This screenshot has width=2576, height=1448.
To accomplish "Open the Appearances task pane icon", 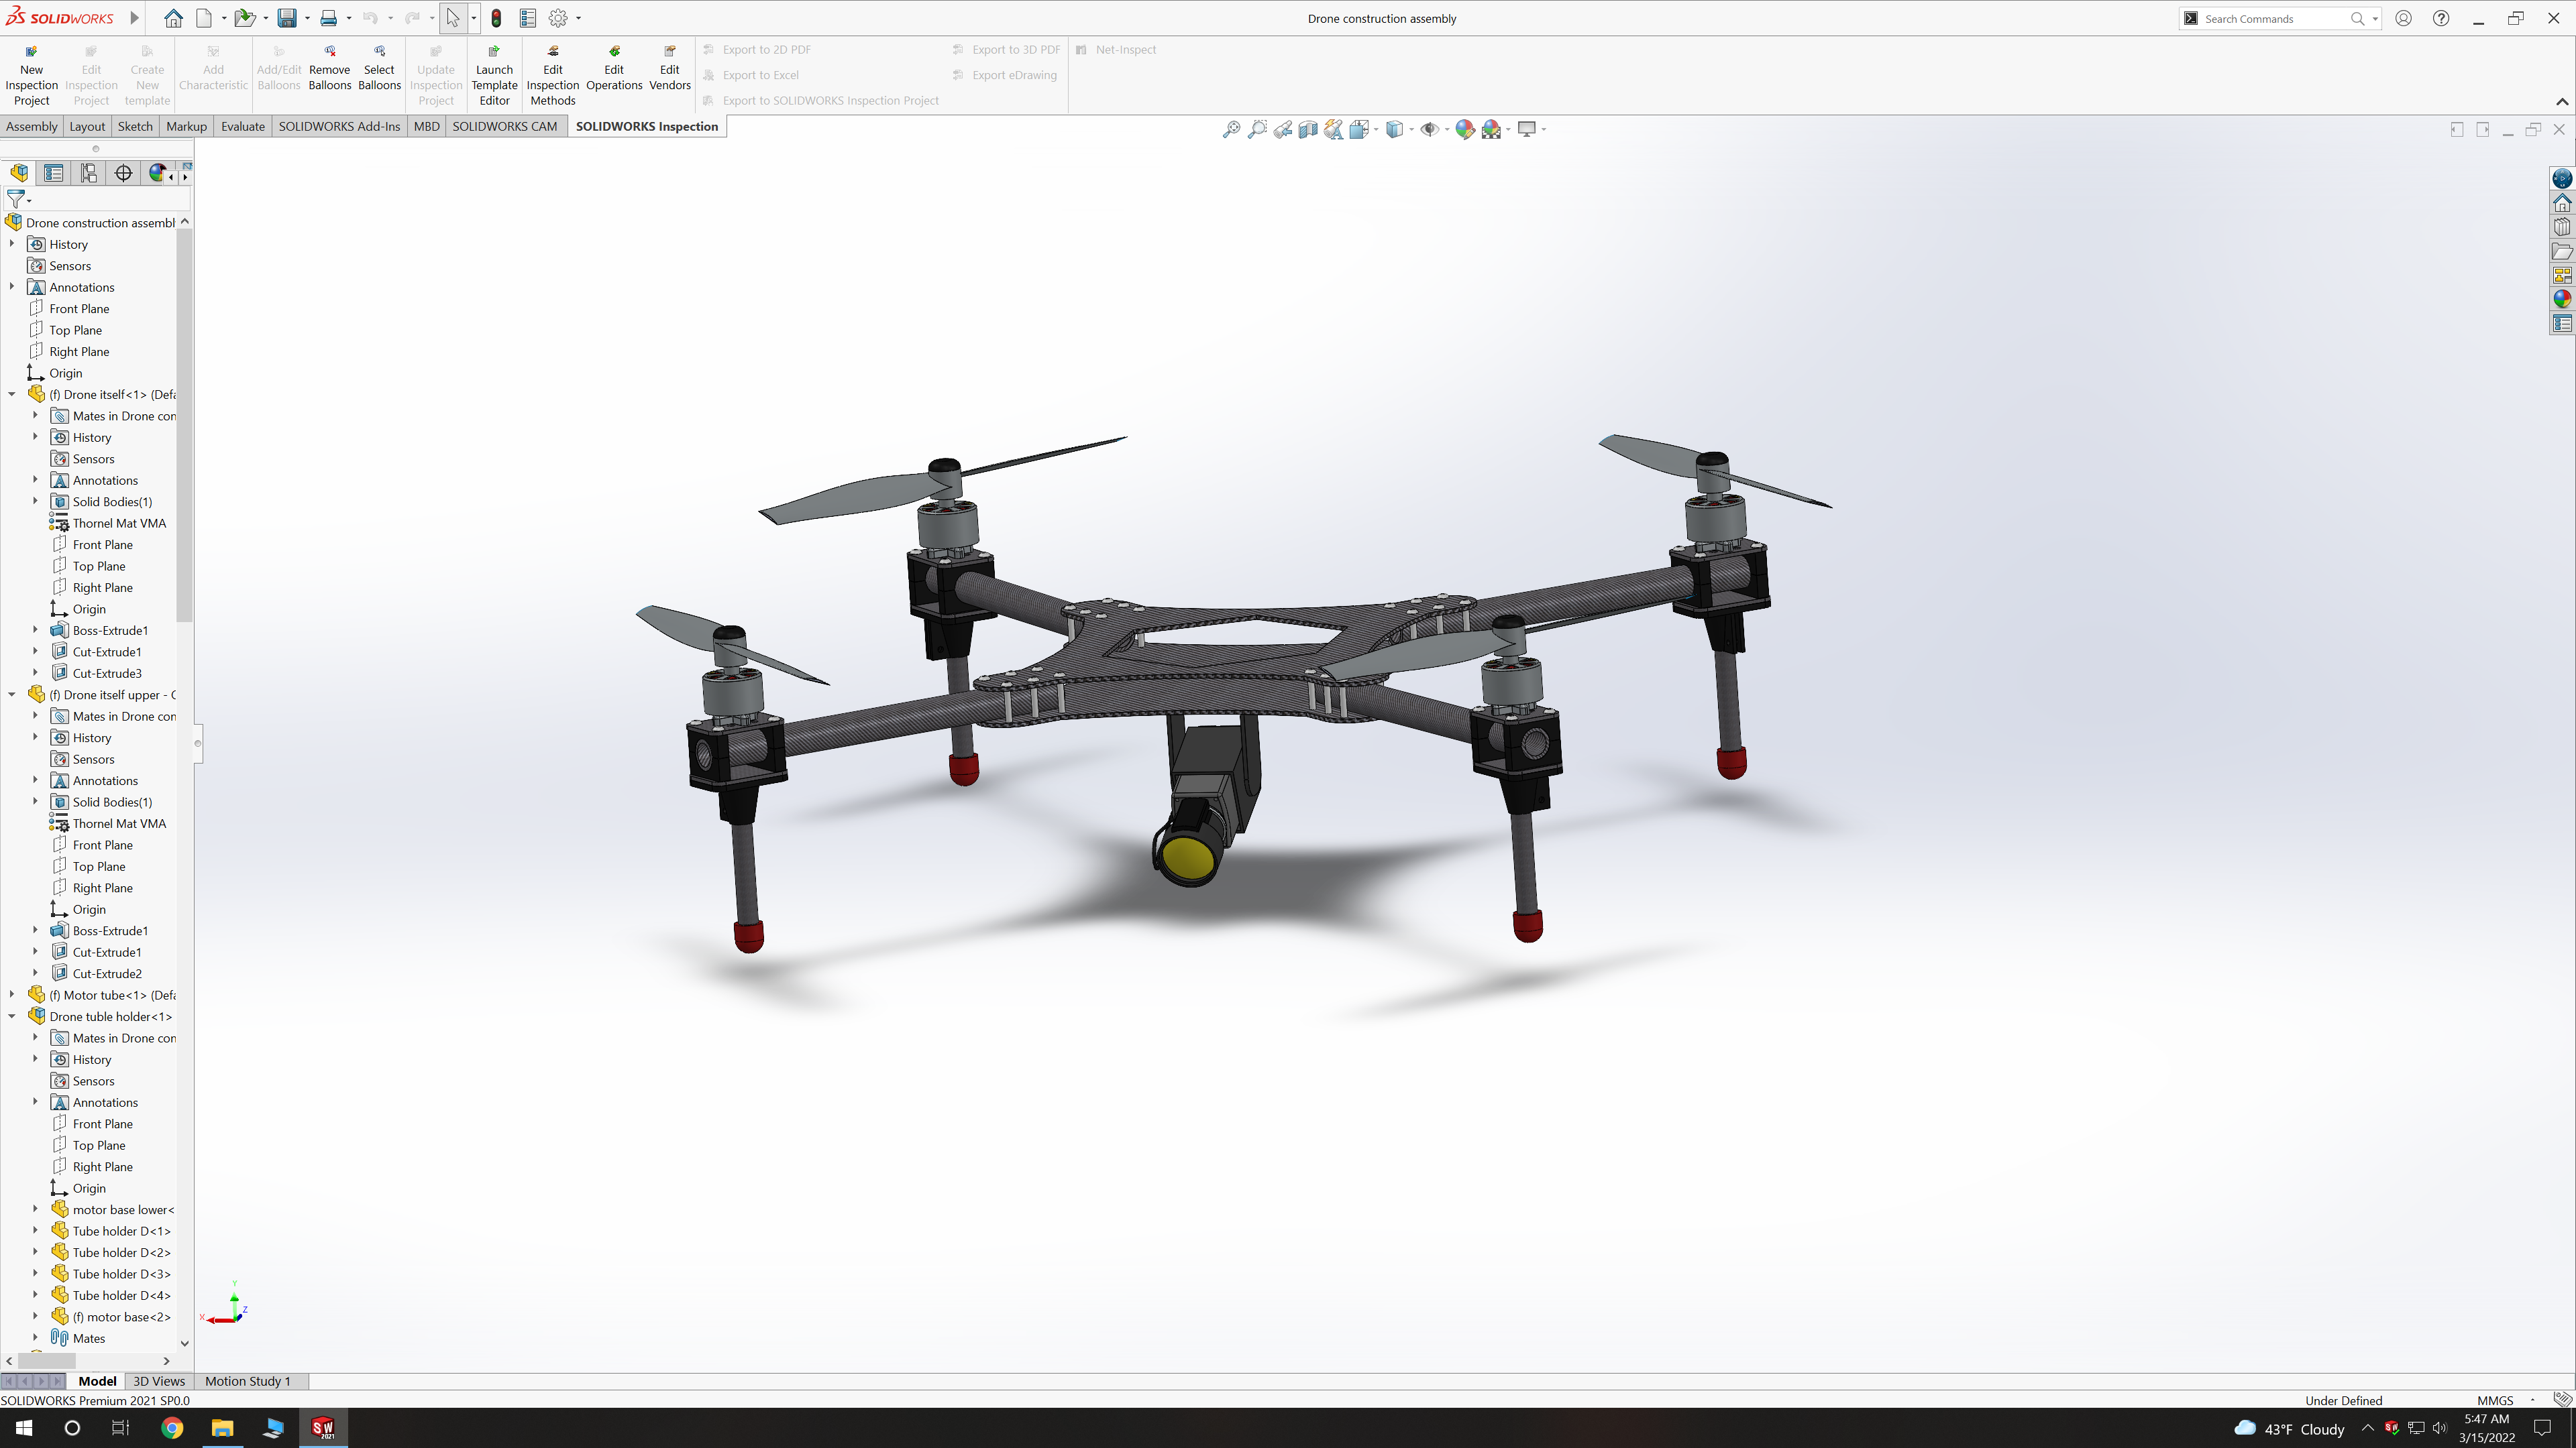I will pyautogui.click(x=2561, y=299).
